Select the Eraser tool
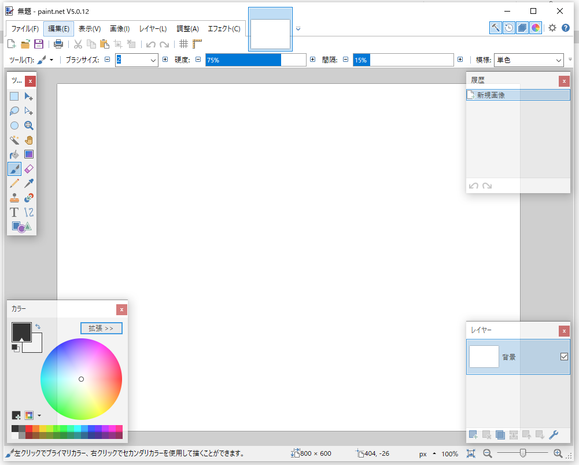 click(28, 169)
